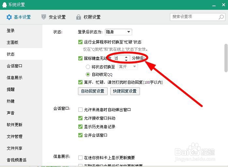Click the idle minutes input field showing 2
The width and height of the screenshot is (228, 167).
click(119, 58)
